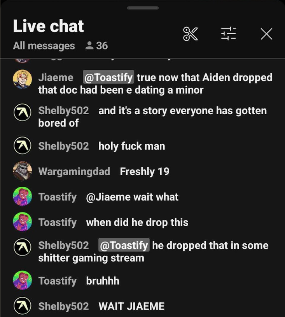Select the @Toastify mention in Jiaeme's message
The height and width of the screenshot is (317, 285).
point(108,77)
